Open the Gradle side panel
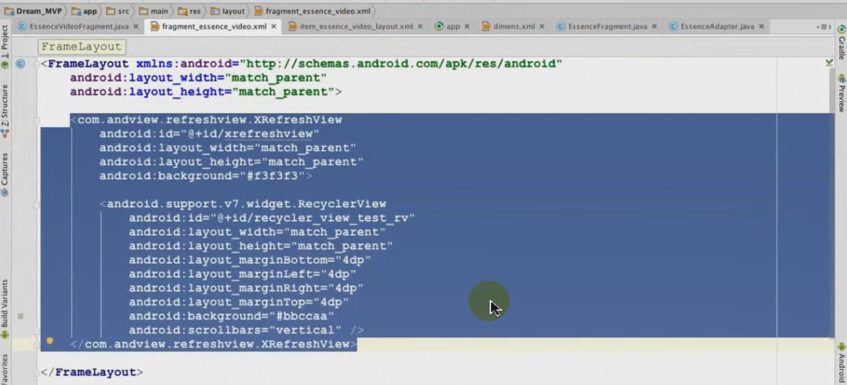 pyautogui.click(x=842, y=44)
